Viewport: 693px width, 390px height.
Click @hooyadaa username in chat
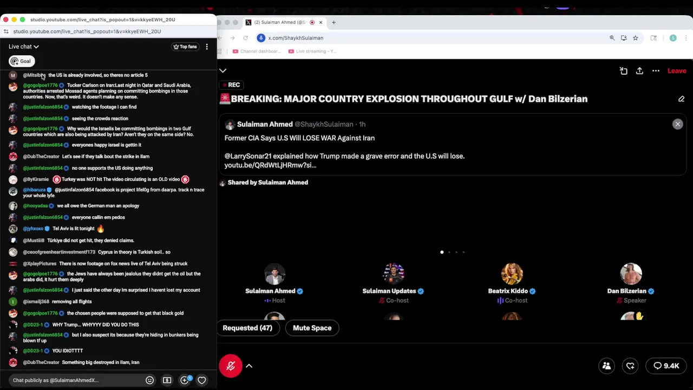coord(35,206)
